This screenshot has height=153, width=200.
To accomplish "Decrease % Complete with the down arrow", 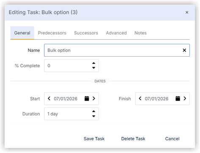I will pyautogui.click(x=93, y=68).
